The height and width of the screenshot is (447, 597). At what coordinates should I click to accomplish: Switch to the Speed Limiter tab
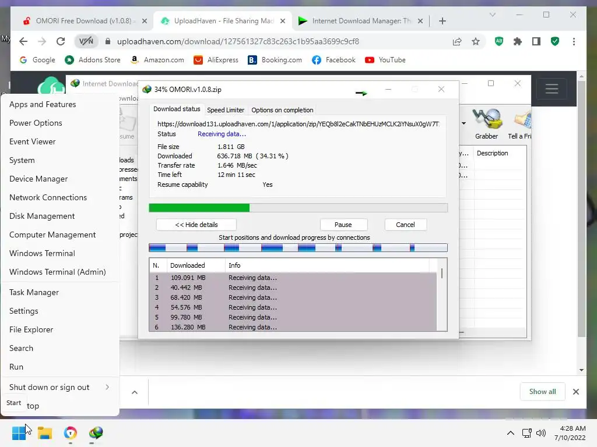click(x=226, y=110)
